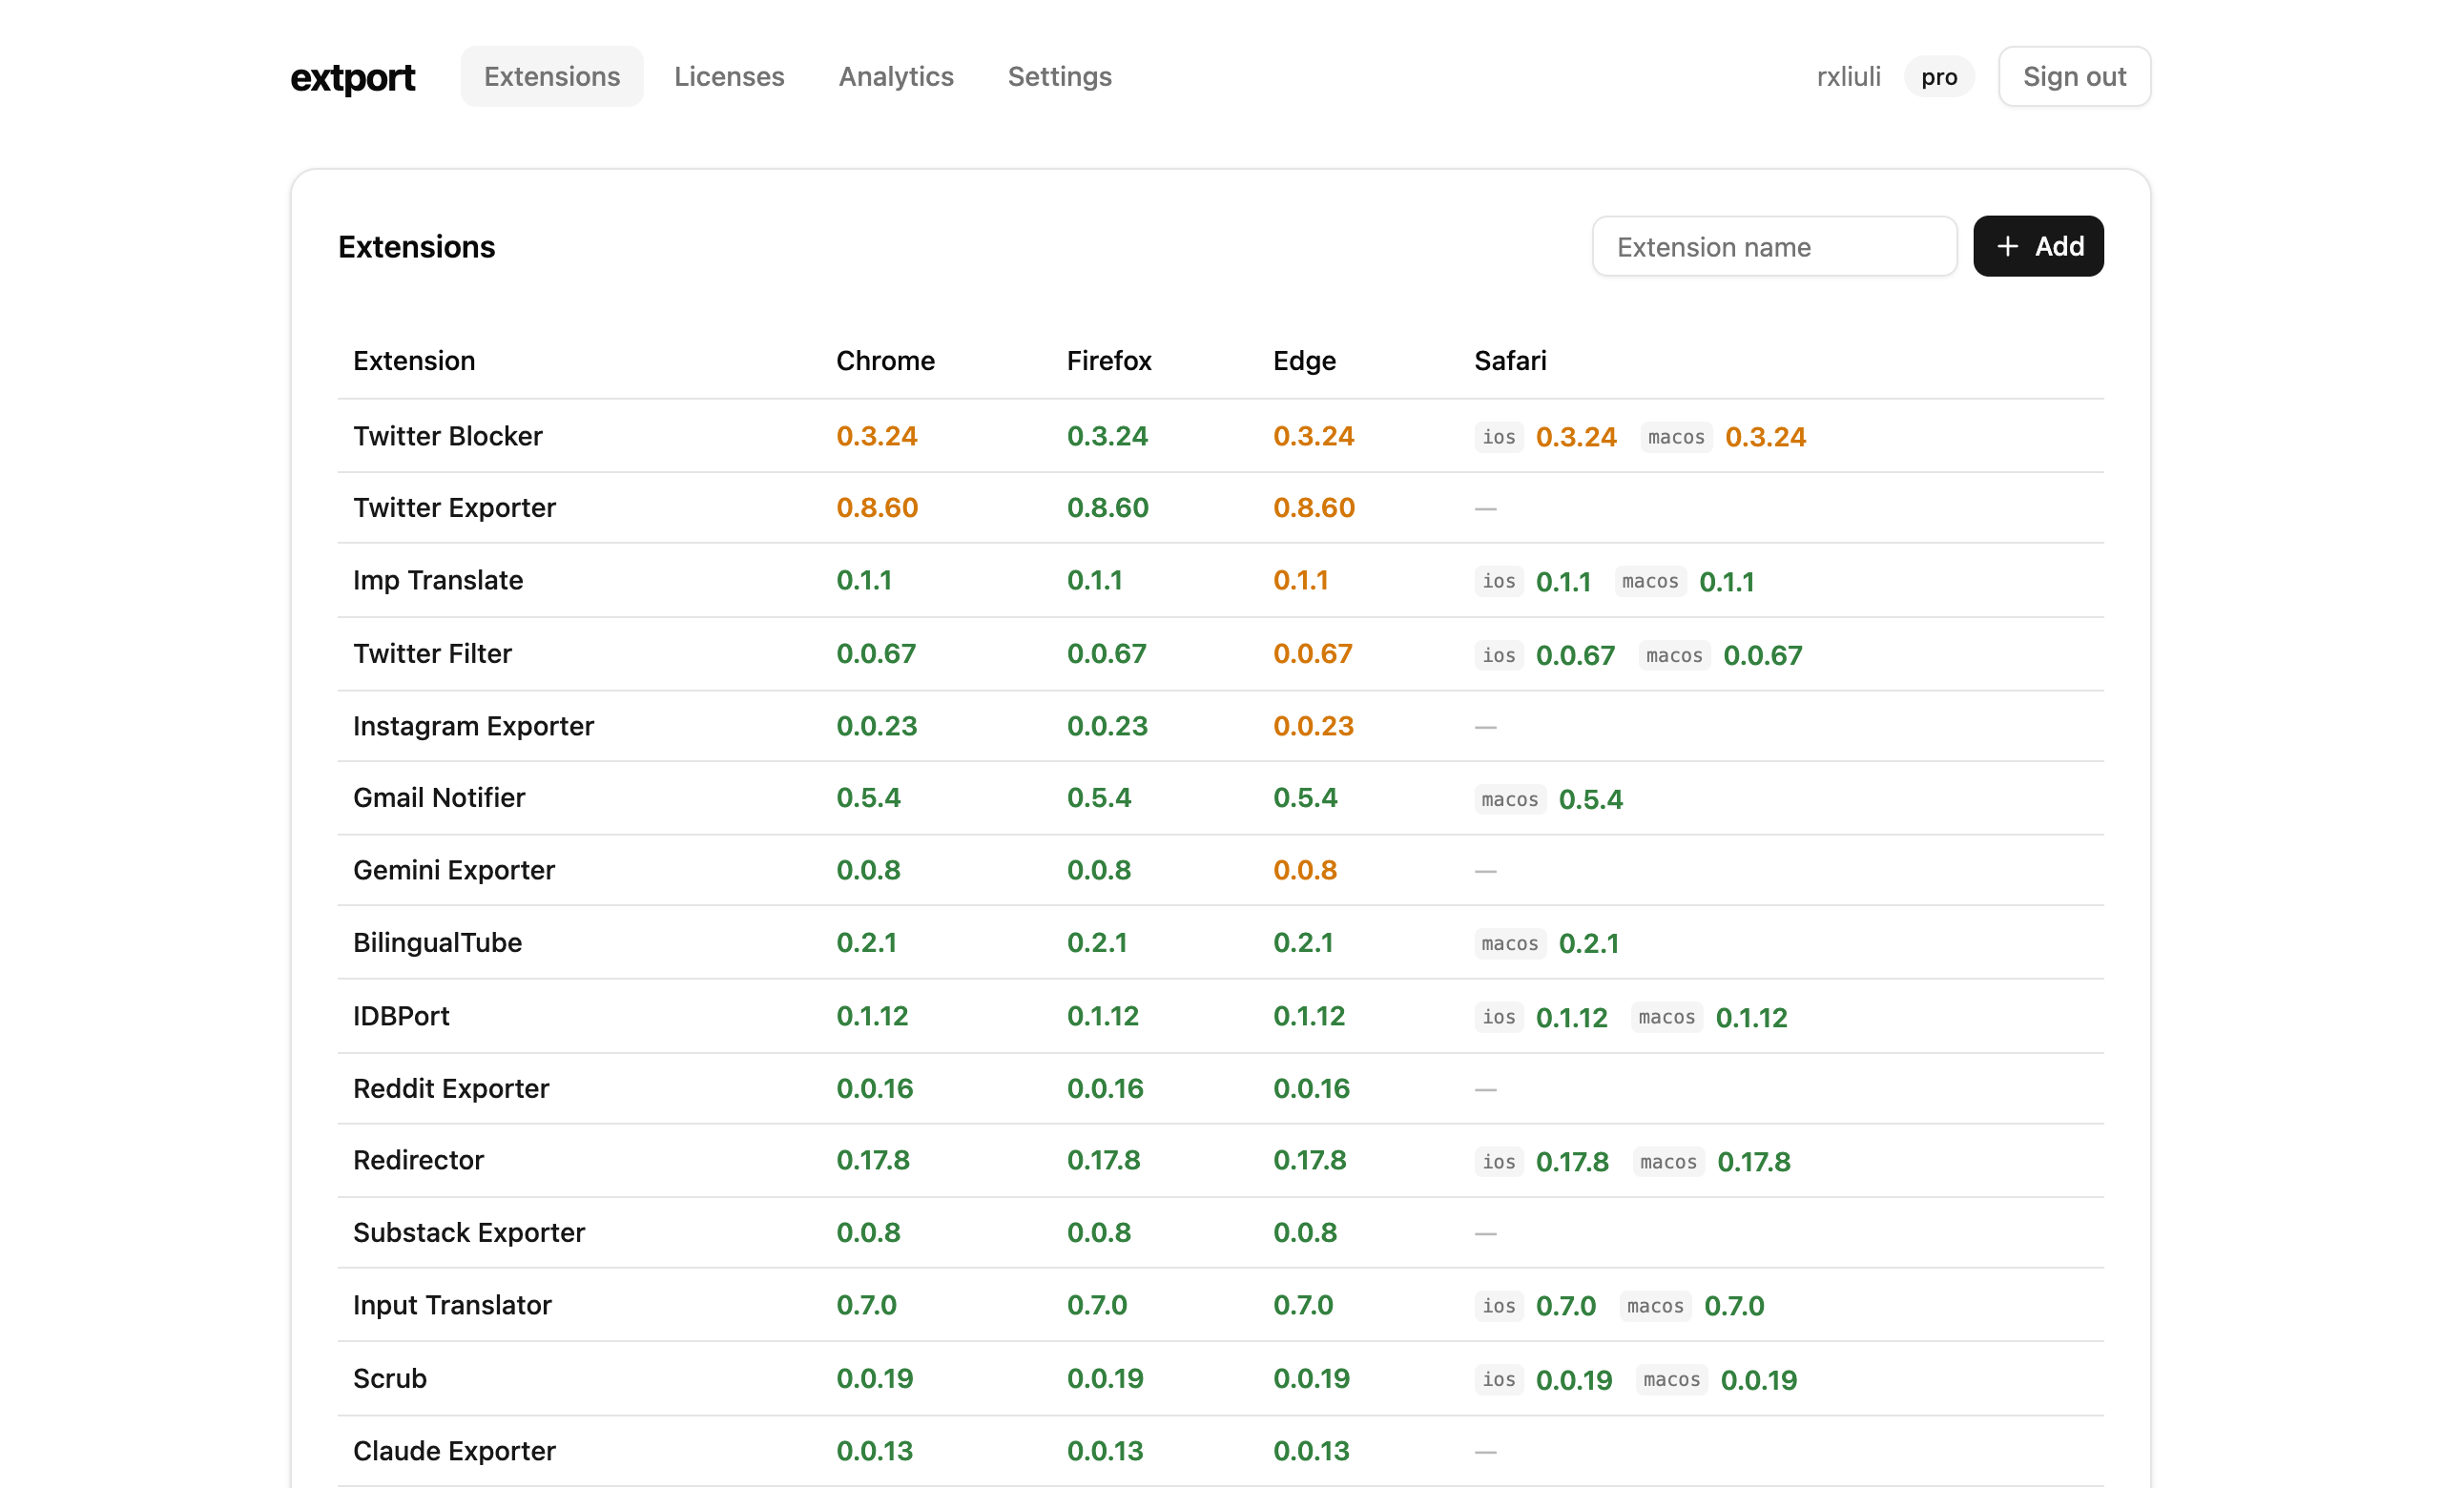Click the pro plan badge
This screenshot has width=2442, height=1488.
click(1938, 76)
